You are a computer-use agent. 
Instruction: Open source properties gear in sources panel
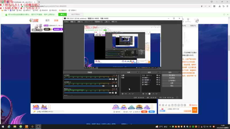(149, 94)
